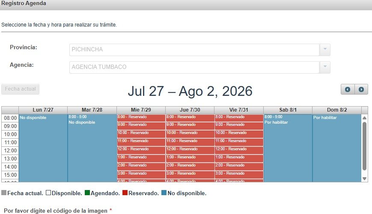The width and height of the screenshot is (372, 214).
Task: Select the Dom 8/2 column header
Action: pyautogui.click(x=337, y=110)
